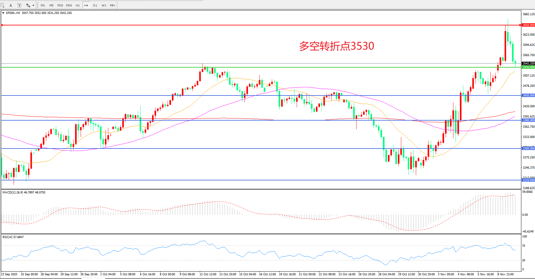Switch to W1 weekly timeframe
Image resolution: width=535 pixels, height=279 pixels.
(104, 5)
